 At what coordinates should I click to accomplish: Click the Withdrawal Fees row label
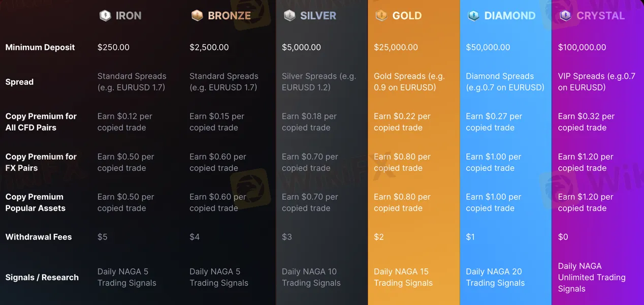coord(39,237)
